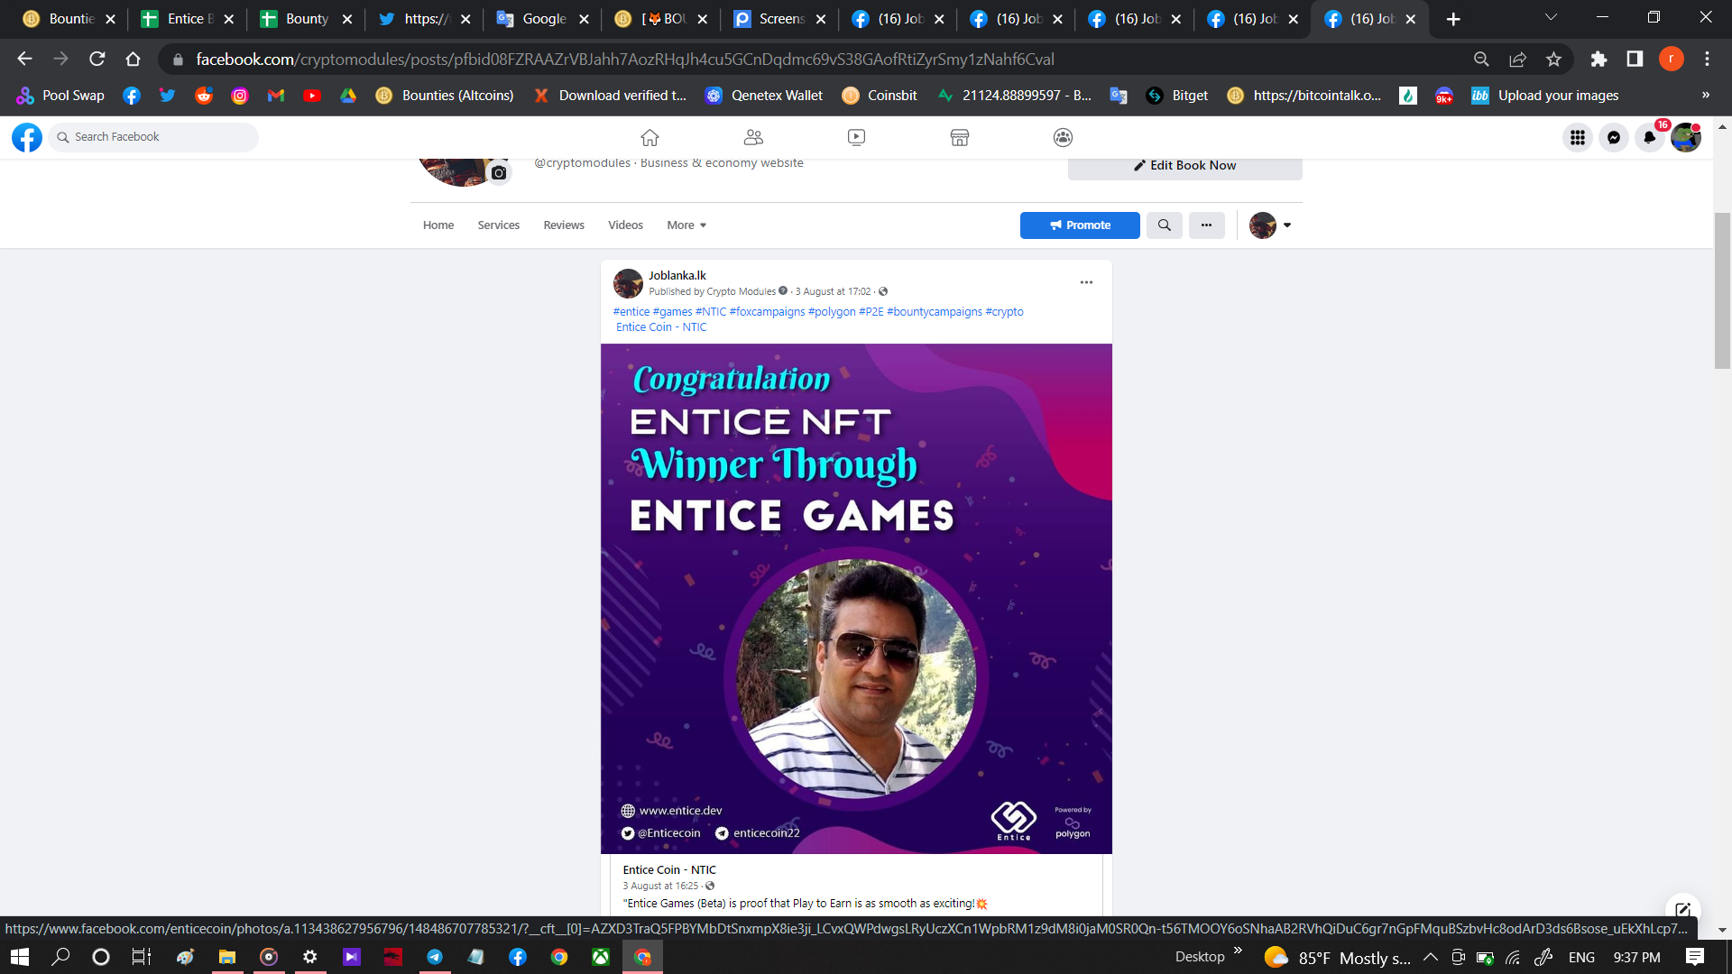Click the page search magnifier button
The width and height of the screenshot is (1732, 974).
(1164, 225)
